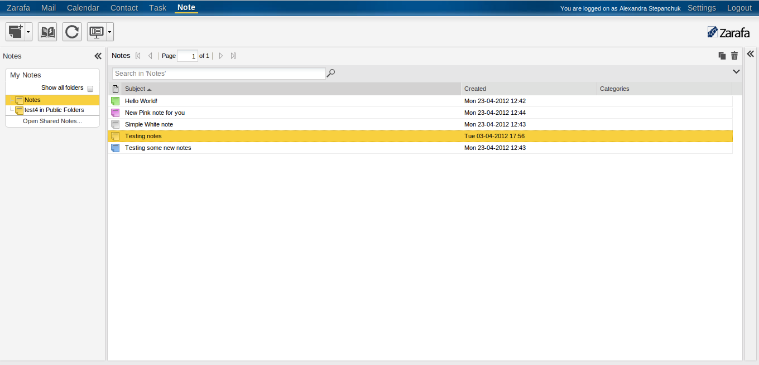The height and width of the screenshot is (365, 759).
Task: Switch to the Task tab
Action: click(x=158, y=8)
